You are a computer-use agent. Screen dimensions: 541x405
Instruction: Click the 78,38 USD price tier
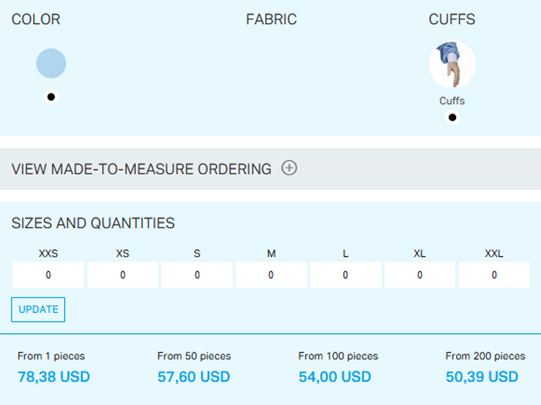pos(53,377)
